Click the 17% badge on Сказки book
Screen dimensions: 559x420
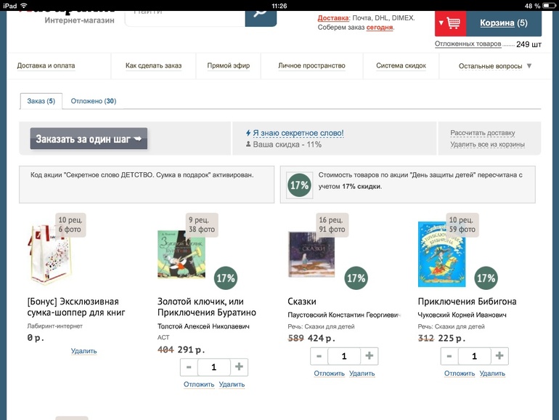pyautogui.click(x=356, y=278)
